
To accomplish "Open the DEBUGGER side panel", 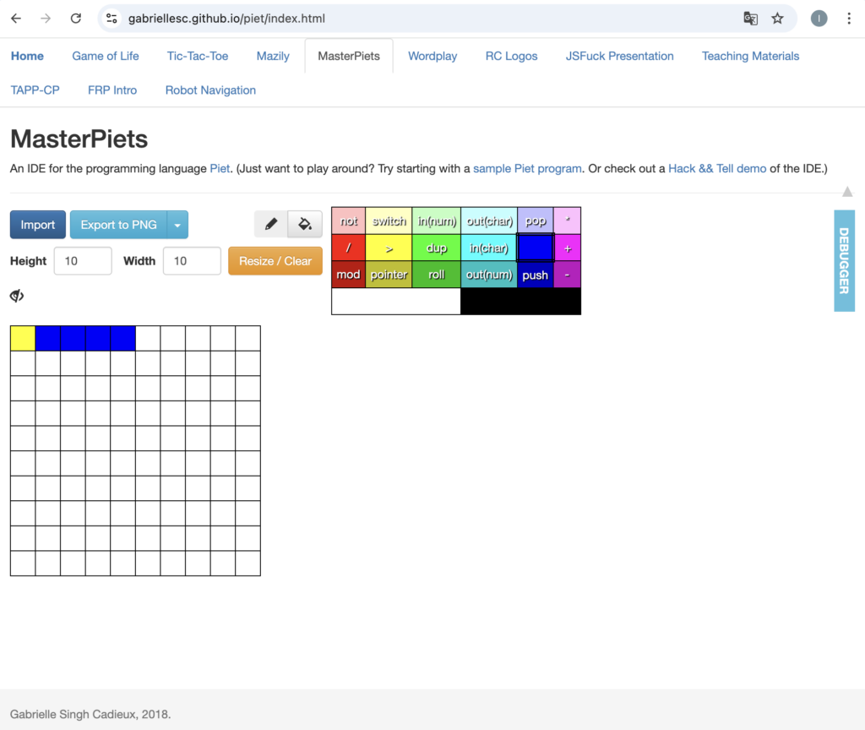I will click(844, 260).
